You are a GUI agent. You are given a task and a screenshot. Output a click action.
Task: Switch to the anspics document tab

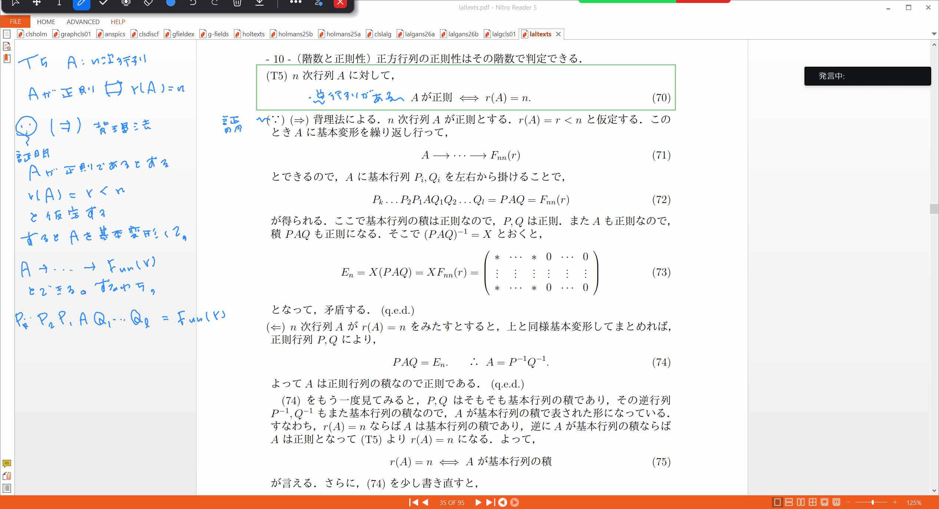(111, 34)
